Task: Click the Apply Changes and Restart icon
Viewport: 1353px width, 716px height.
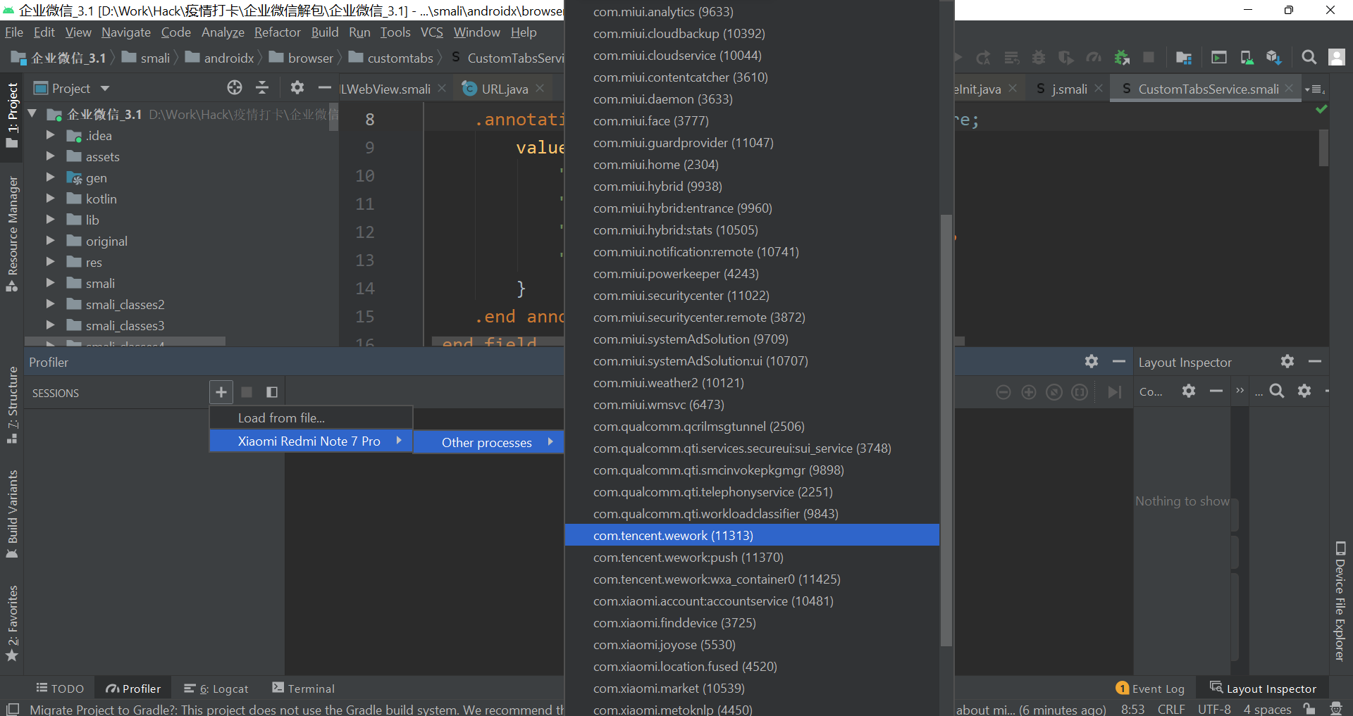Action: click(984, 58)
